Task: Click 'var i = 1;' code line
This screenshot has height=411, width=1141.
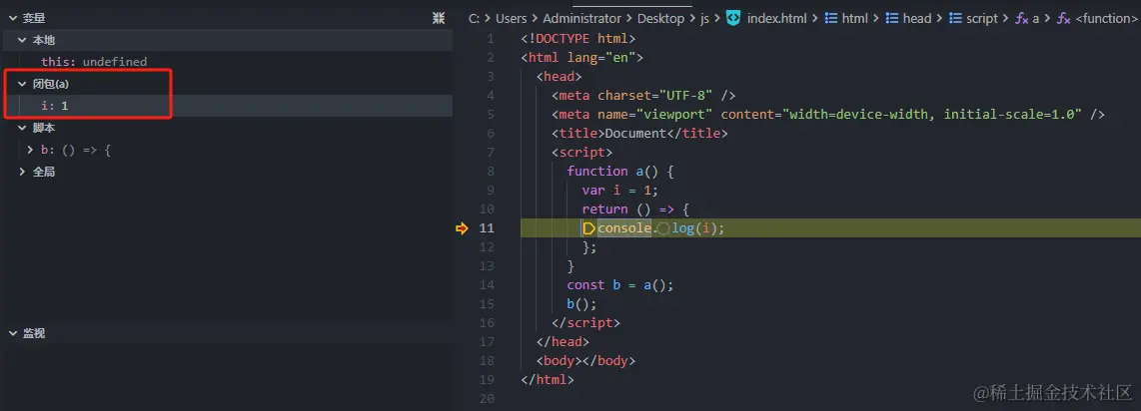Action: point(620,191)
